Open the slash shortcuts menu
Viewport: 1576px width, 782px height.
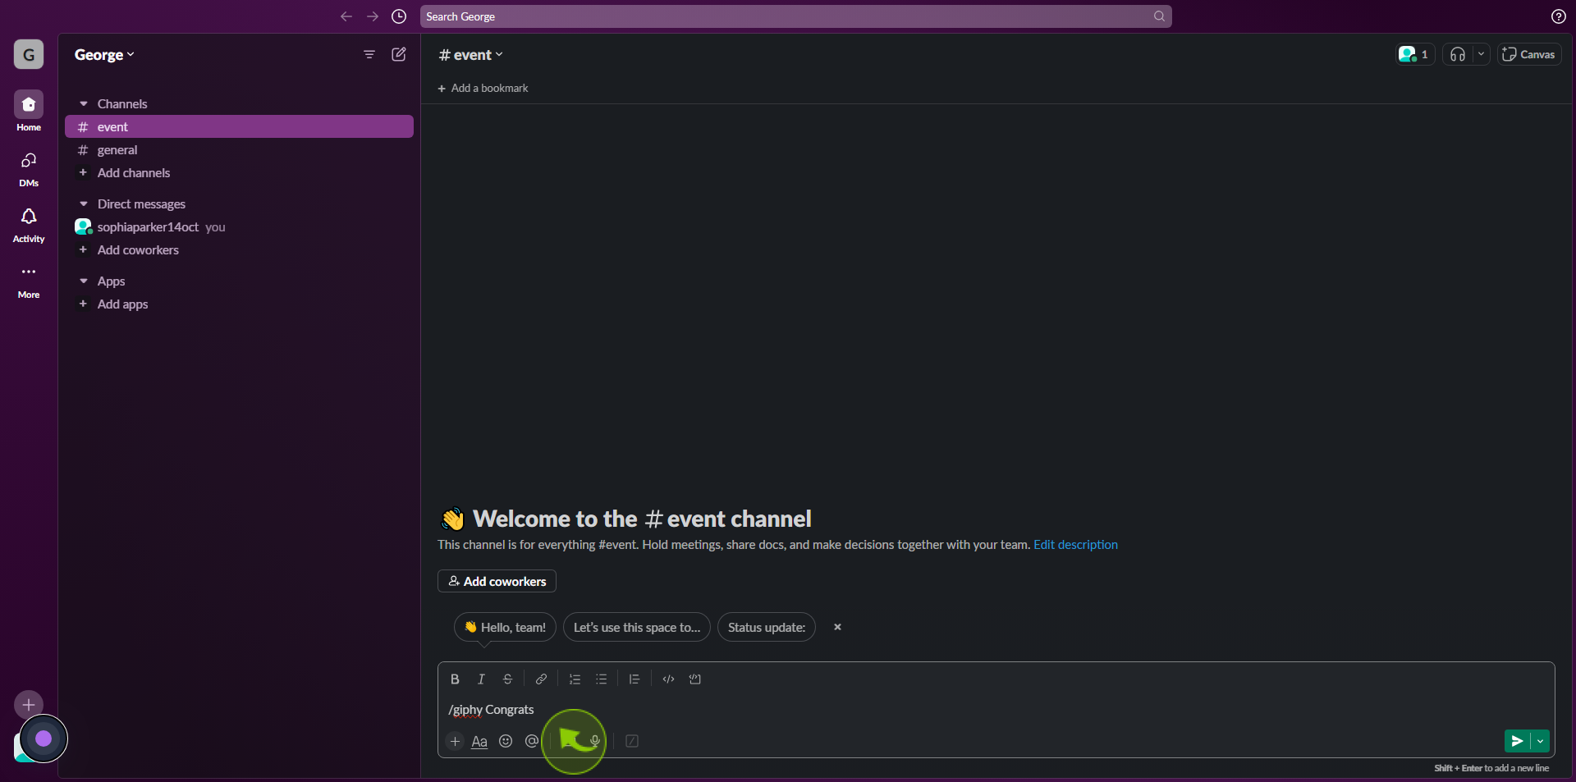coord(632,741)
